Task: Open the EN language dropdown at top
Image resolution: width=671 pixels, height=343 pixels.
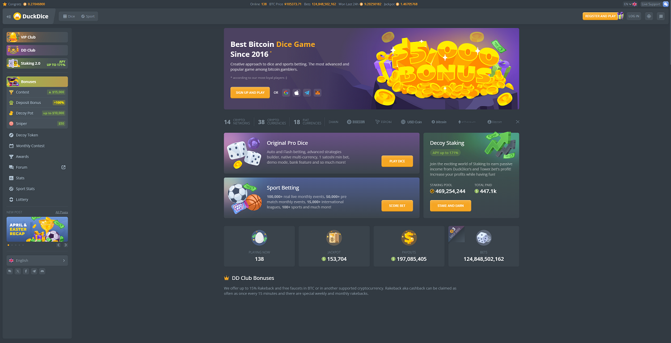Action: (x=631, y=4)
